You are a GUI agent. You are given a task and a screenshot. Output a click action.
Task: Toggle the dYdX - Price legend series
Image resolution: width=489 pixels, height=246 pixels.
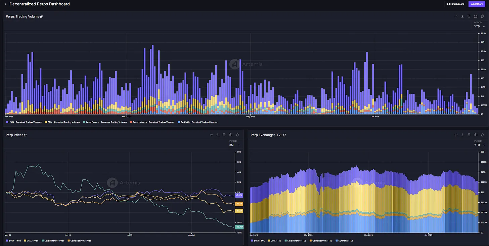(13, 241)
